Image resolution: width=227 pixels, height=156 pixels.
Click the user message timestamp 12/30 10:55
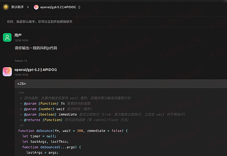click(x=21, y=40)
